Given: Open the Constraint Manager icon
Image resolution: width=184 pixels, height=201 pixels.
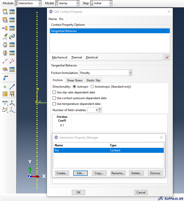Looking at the screenshot, I should (x=12, y=28).
